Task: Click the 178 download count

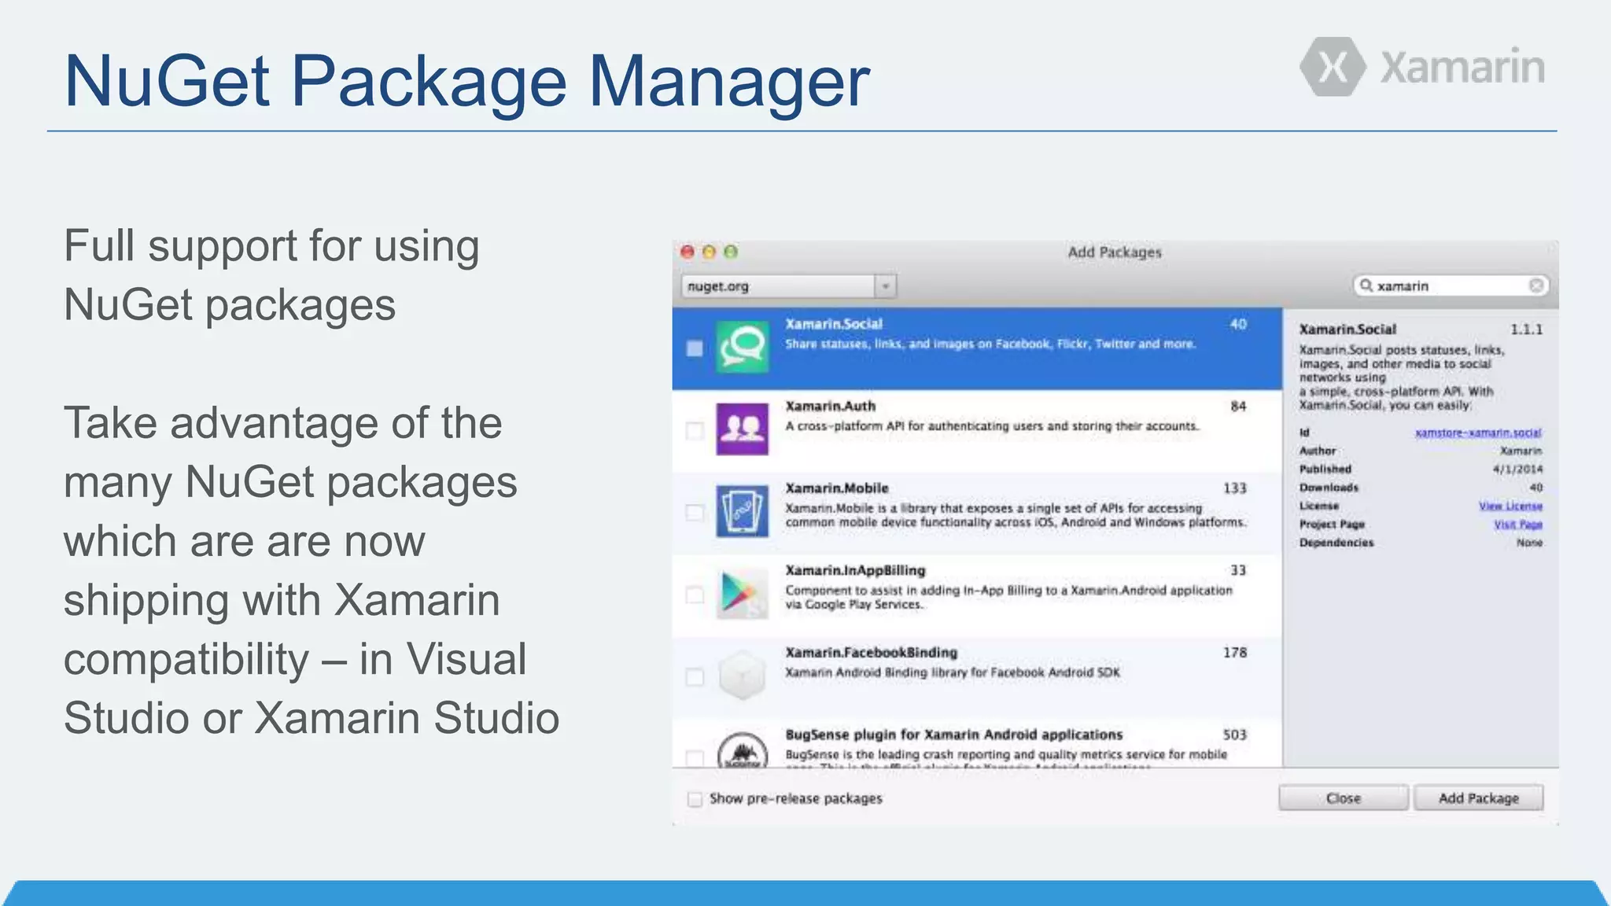Action: coord(1235,653)
